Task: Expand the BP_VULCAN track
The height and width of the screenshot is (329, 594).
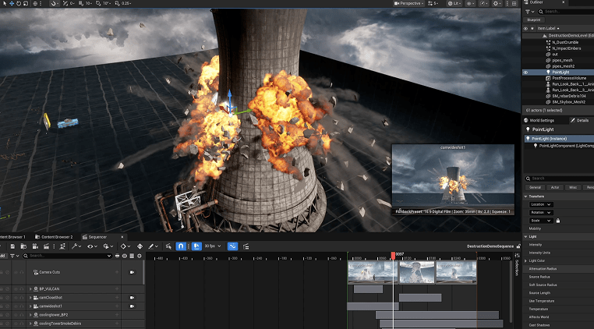Action: pyautogui.click(x=30, y=288)
